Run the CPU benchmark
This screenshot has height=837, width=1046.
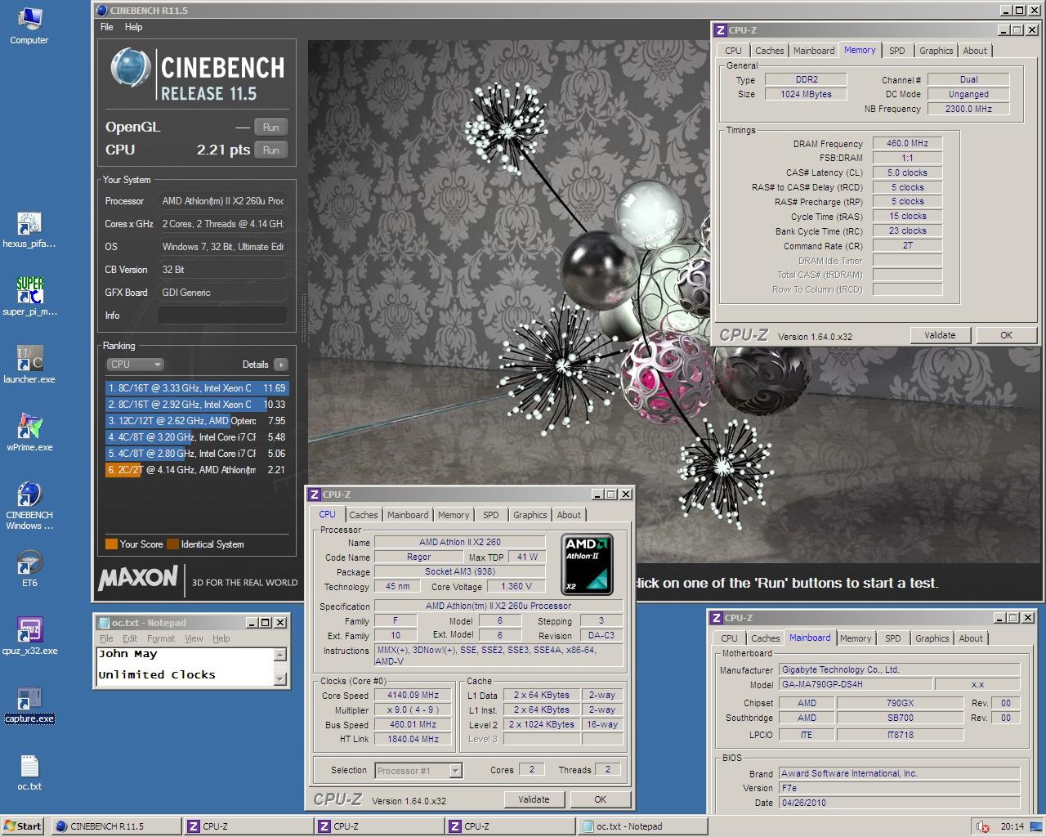point(270,150)
